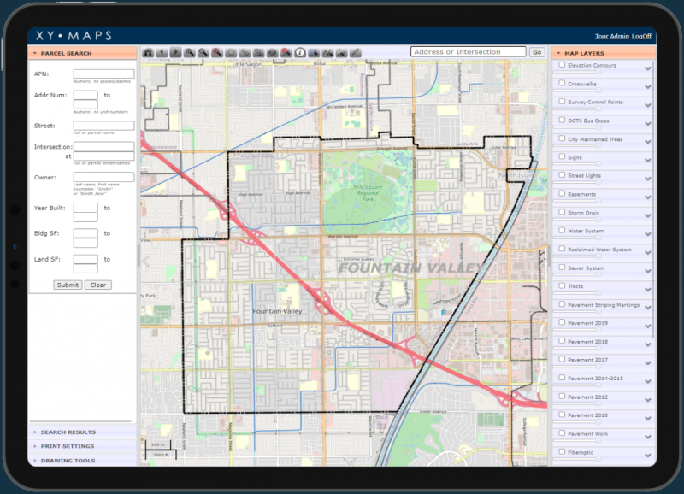Enable the Storm Drain layer checkbox
The image size is (684, 494).
[562, 213]
